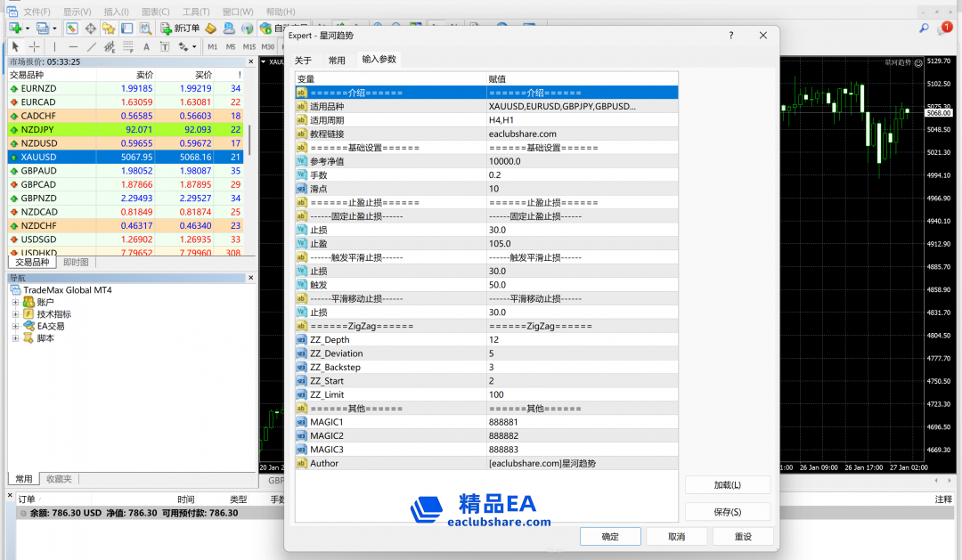Select the Crosshair tool
Screen dimensions: 962x560
[34, 46]
